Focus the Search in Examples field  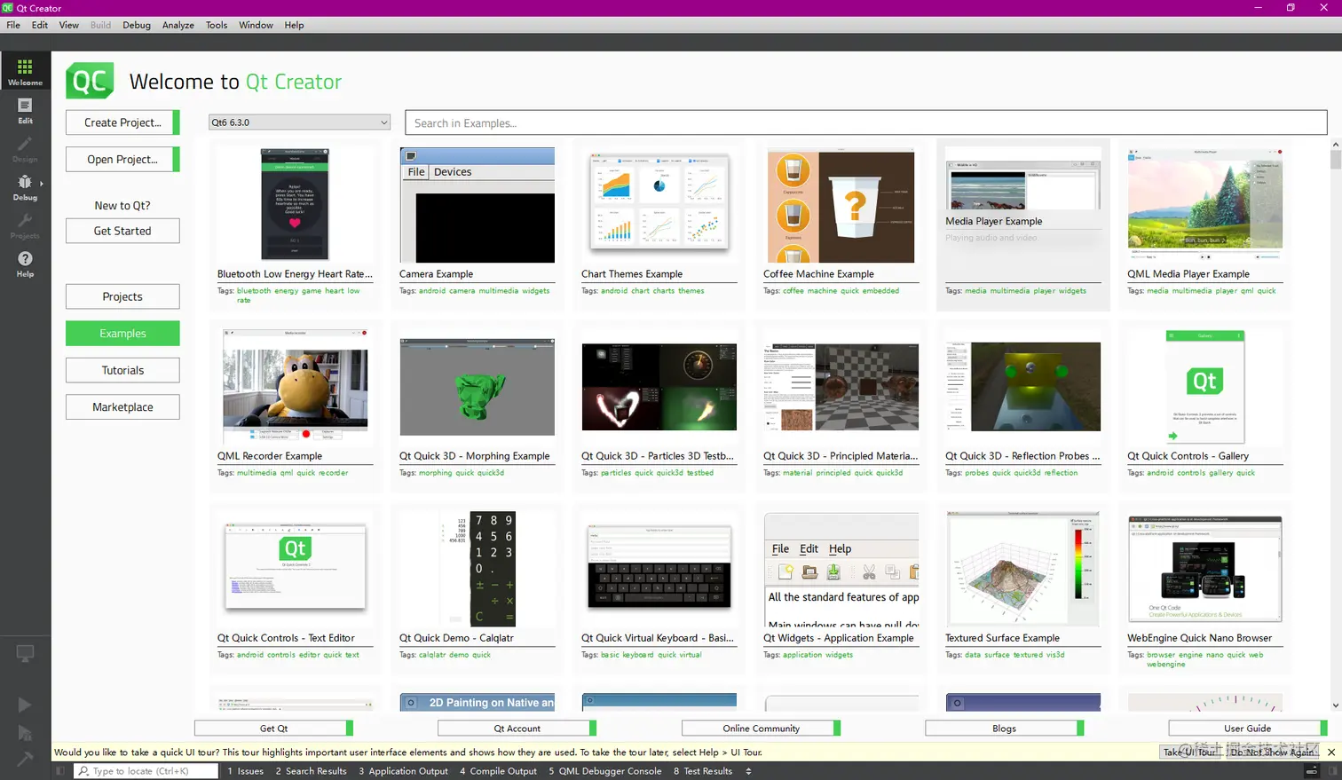click(x=865, y=122)
